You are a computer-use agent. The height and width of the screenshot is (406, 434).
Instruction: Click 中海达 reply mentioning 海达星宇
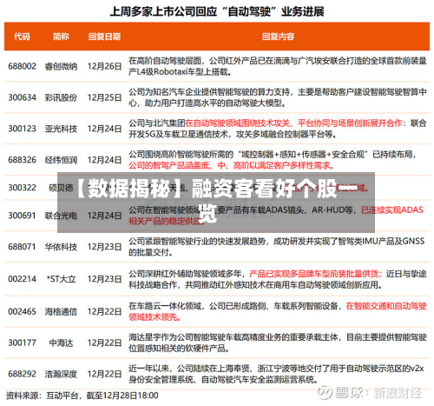(278, 343)
